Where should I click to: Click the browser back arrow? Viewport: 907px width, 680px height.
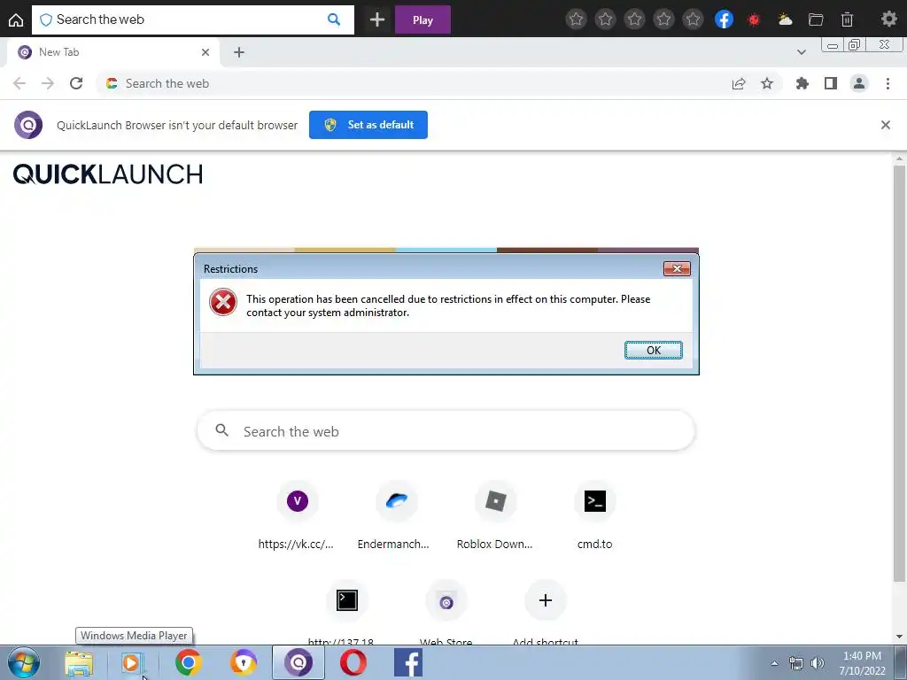pyautogui.click(x=19, y=83)
